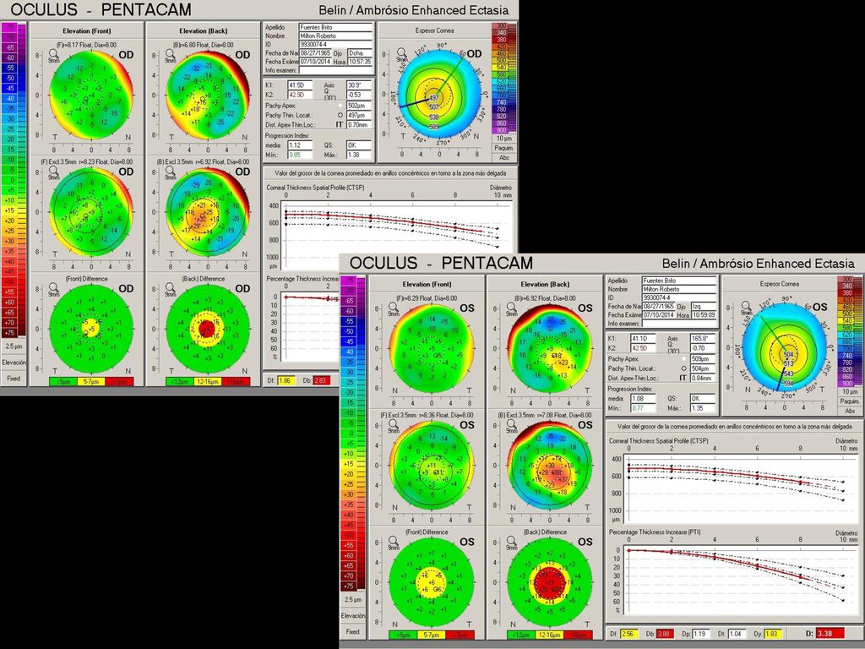Click the Progression Index media value 1.12
This screenshot has height=649, width=865.
pyautogui.click(x=300, y=145)
